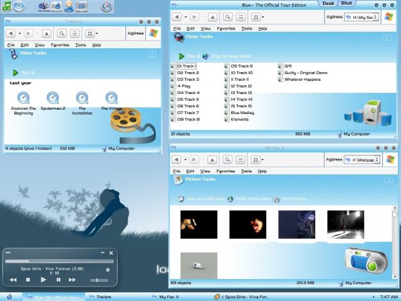Go up a folder in Blue Tour window
This screenshot has width=401, height=301.
(212, 17)
